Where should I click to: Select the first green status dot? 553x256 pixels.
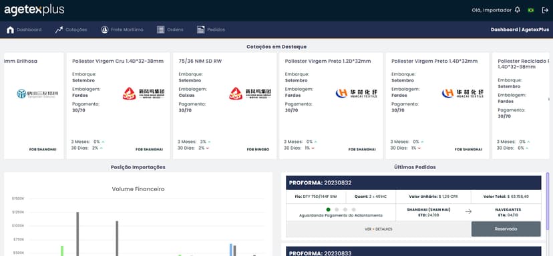click(329, 209)
